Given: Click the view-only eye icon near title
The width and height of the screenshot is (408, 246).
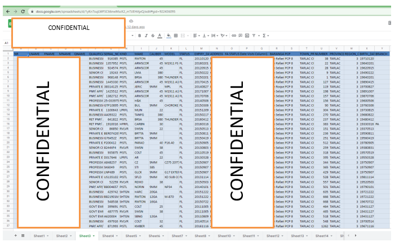Looking at the screenshot, I should pyautogui.click(x=131, y=21).
